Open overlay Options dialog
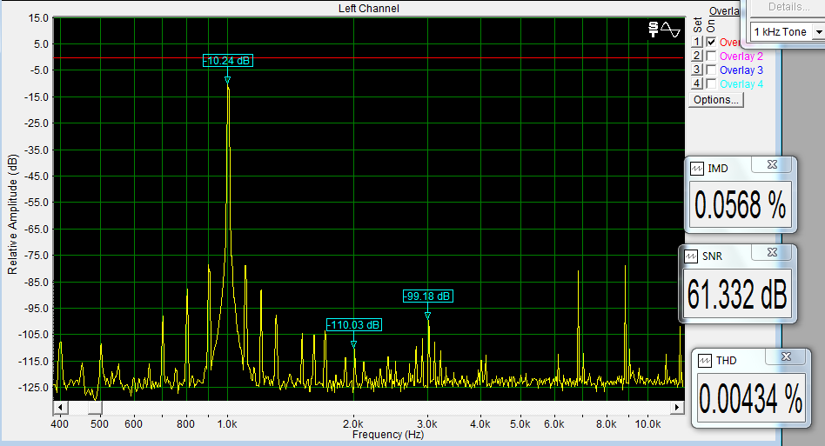825x446 pixels. point(716,100)
